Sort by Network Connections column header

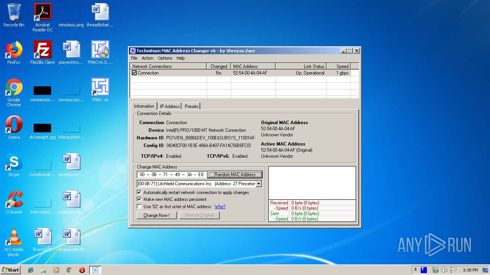(168, 66)
